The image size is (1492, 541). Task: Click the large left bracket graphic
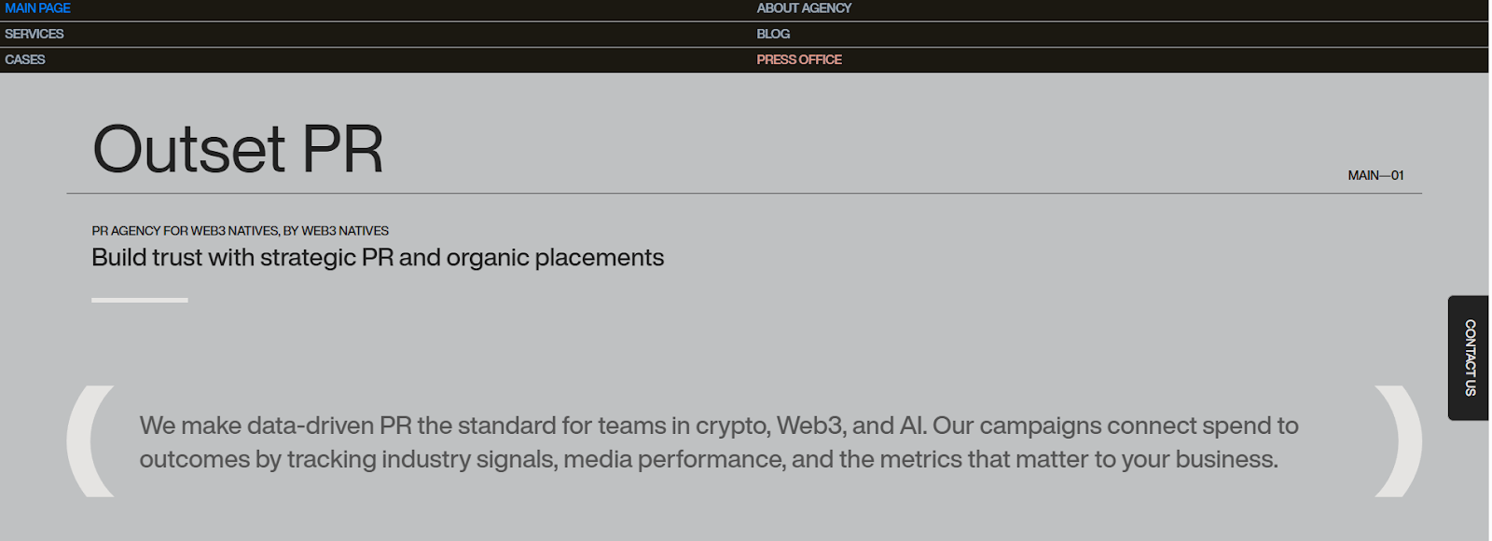[89, 440]
